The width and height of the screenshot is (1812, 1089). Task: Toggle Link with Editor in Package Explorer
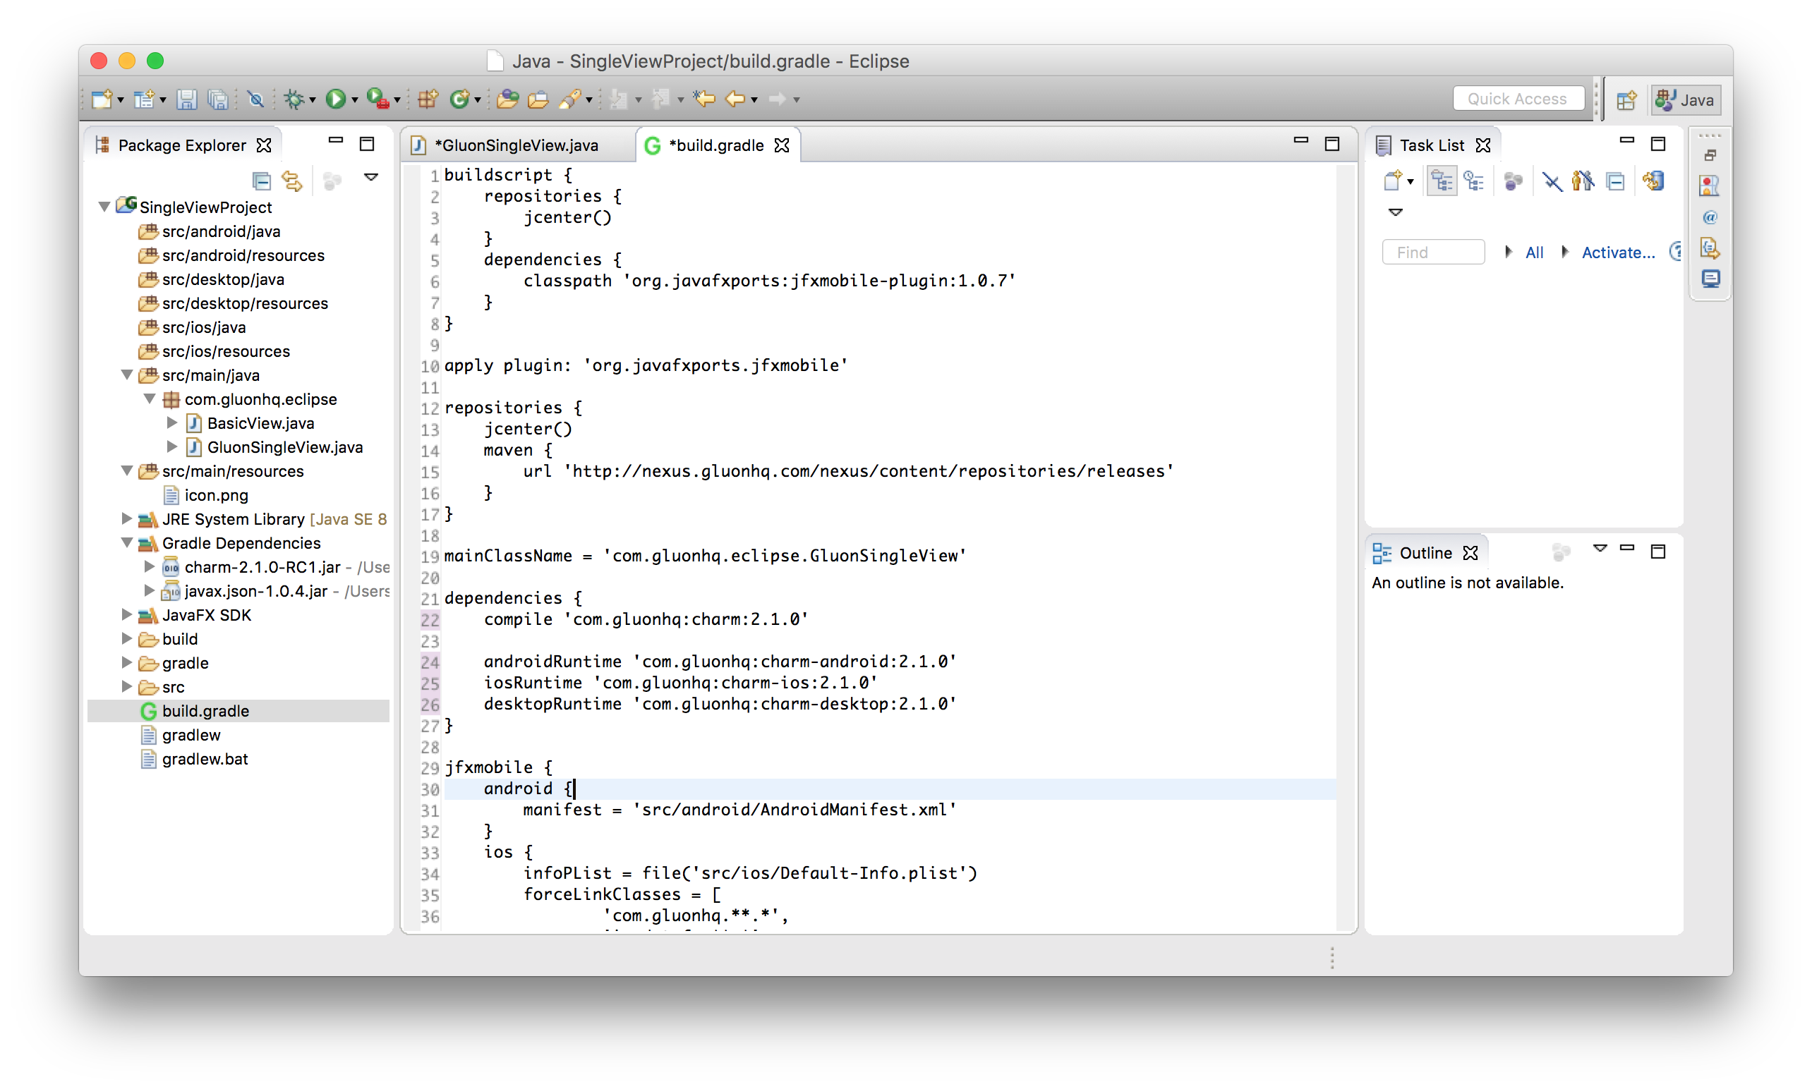pos(293,180)
